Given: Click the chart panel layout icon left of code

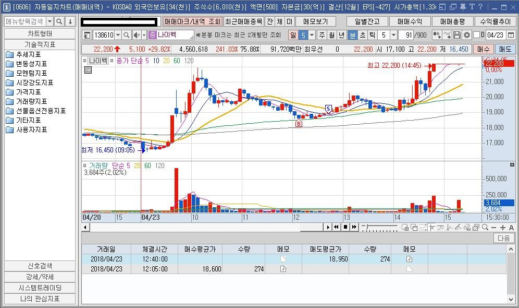Looking at the screenshot, I should coord(86,35).
